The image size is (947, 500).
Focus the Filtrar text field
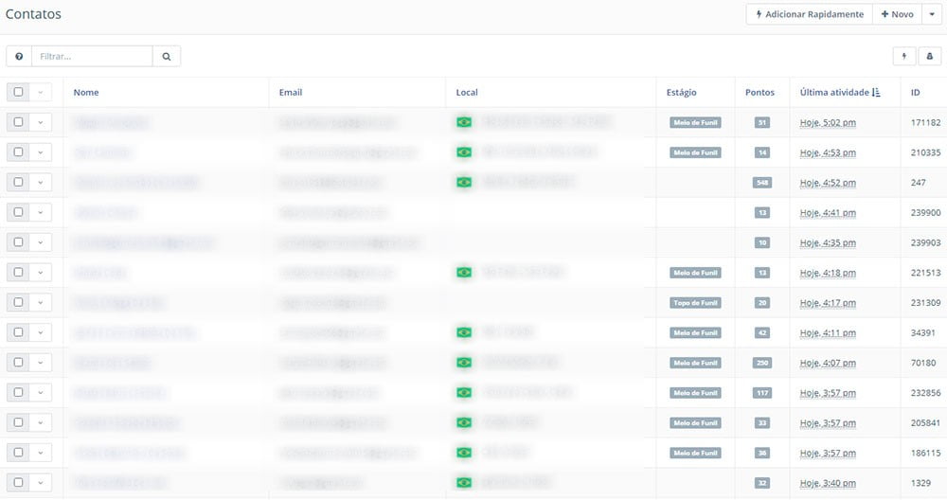tap(92, 57)
